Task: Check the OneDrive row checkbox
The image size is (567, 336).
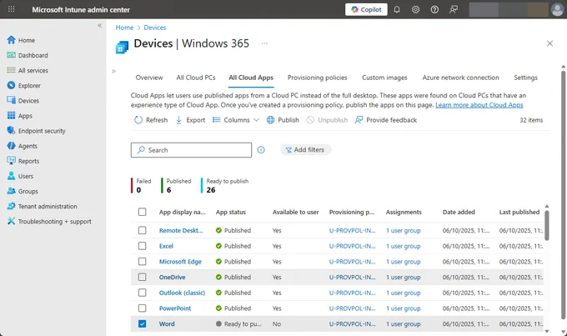Action: [142, 277]
